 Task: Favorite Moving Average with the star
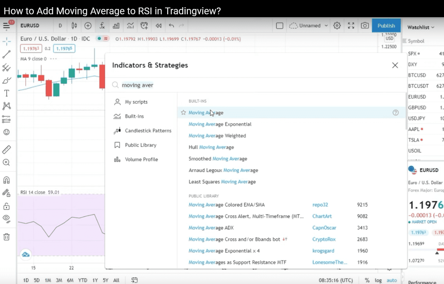[x=183, y=113]
